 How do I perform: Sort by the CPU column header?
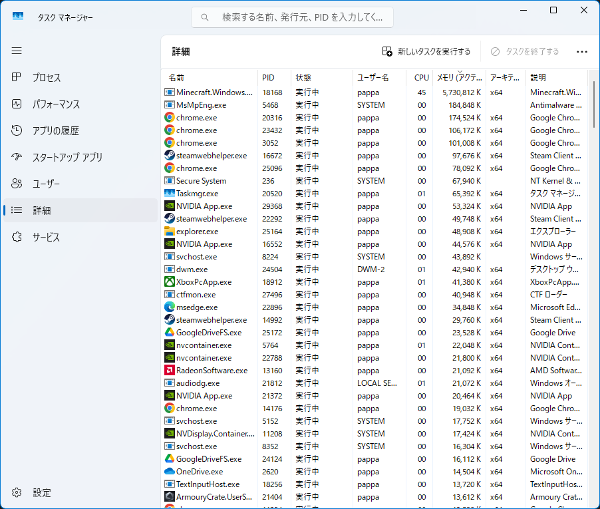[x=419, y=78]
